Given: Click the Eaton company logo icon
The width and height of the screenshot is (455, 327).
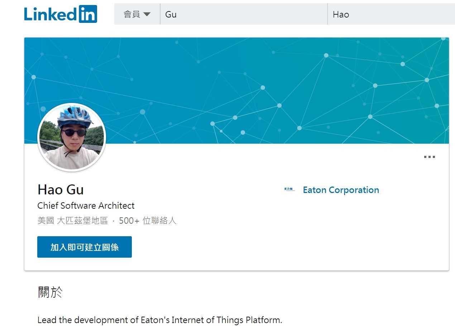Looking at the screenshot, I should (x=289, y=190).
